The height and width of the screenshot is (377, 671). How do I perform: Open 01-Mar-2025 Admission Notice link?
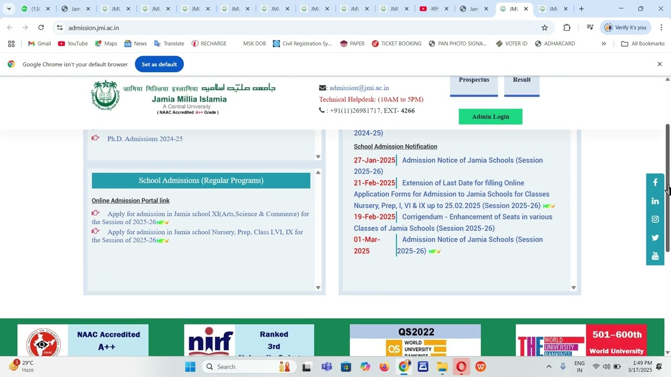coord(470,245)
